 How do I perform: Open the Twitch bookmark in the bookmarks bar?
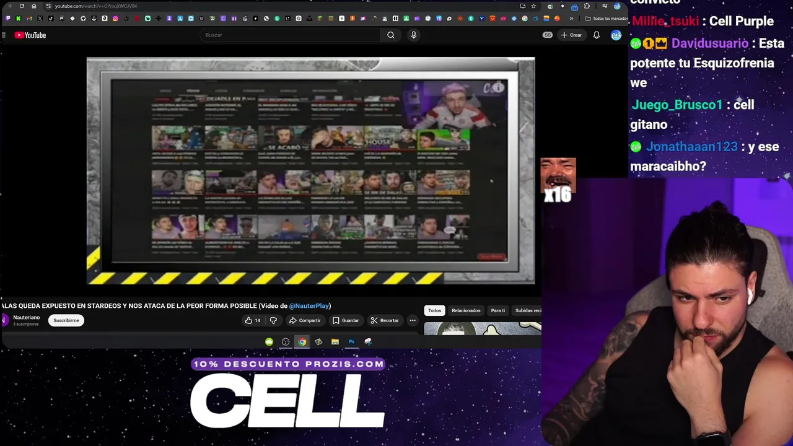[x=7, y=19]
